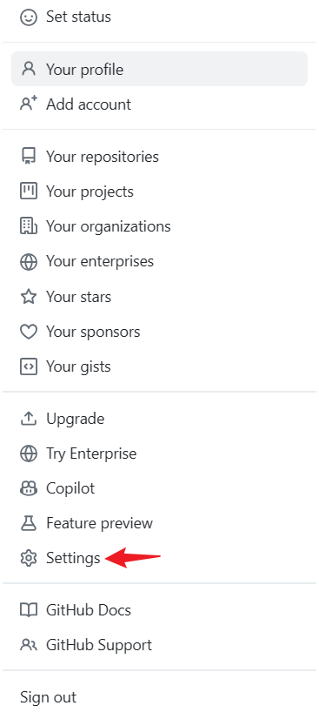319x719 pixels.
Task: Open the Settings menu entry text
Action: [73, 558]
